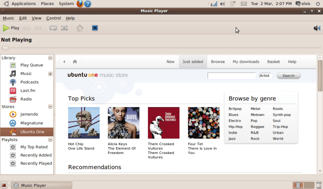Screen dimensions: 323x189
Task: Adjust volume using the speaker icon
Action: [317, 28]
